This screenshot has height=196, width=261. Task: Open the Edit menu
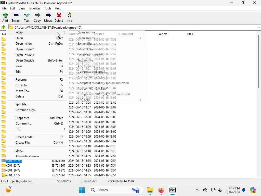click(x=12, y=8)
